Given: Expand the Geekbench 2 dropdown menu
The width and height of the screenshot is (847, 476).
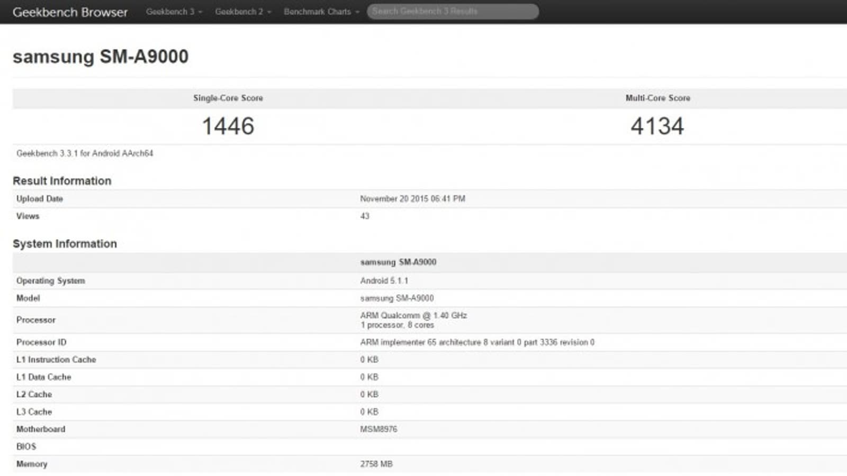Looking at the screenshot, I should pyautogui.click(x=243, y=12).
